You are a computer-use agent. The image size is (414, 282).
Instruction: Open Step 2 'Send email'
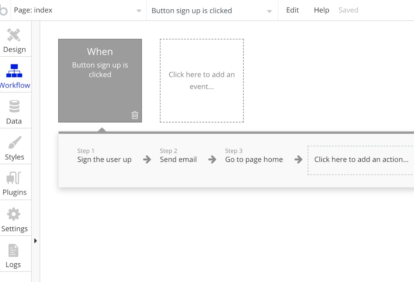pyautogui.click(x=178, y=159)
